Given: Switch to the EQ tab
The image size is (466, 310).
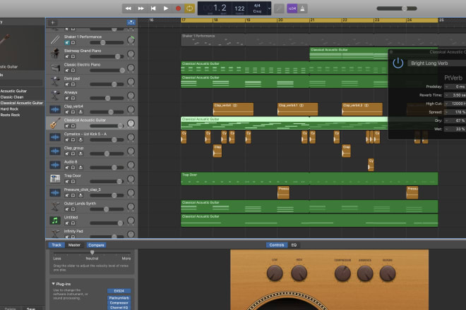Looking at the screenshot, I should 294,245.
